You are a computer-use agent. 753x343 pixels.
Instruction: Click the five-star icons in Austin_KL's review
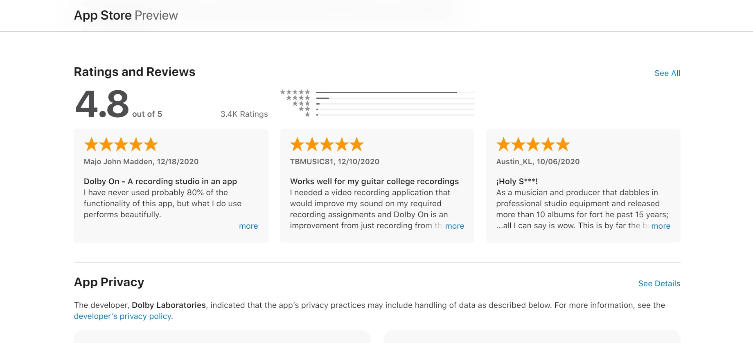point(533,144)
